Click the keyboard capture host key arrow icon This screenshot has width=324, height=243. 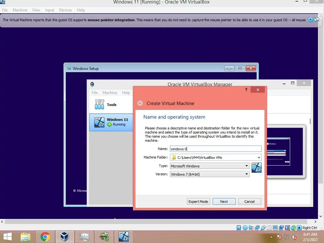pos(299,228)
